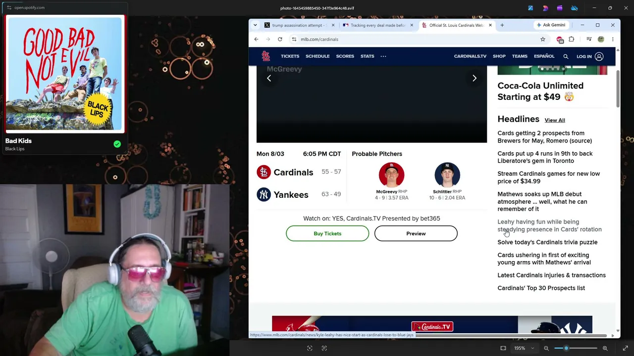The width and height of the screenshot is (634, 356).
Task: Close the Tracking every deal tab
Action: click(x=411, y=25)
